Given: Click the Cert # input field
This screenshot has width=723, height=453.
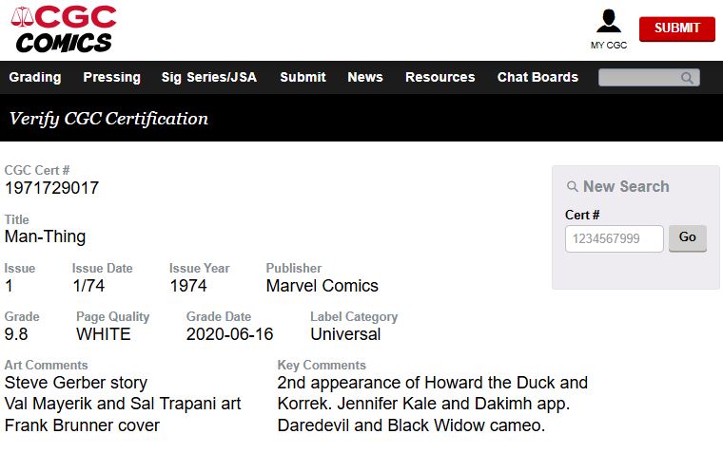Looking at the screenshot, I should 614,238.
